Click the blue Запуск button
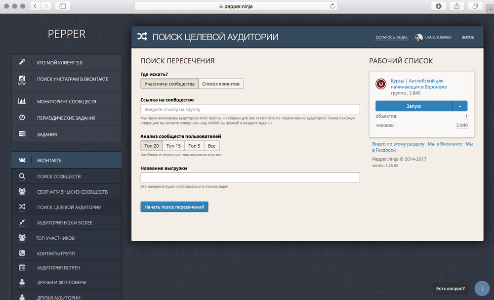This screenshot has height=300, width=494. click(413, 106)
